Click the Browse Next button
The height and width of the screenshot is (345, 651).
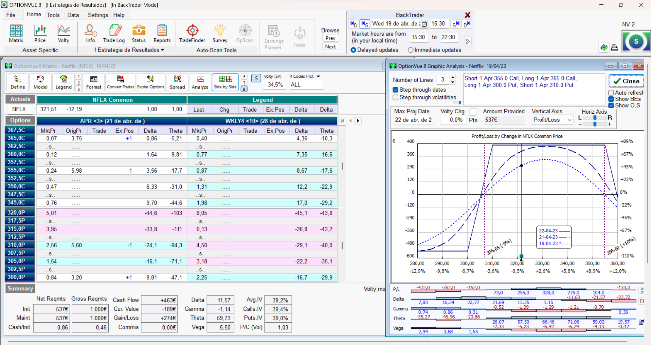[330, 46]
